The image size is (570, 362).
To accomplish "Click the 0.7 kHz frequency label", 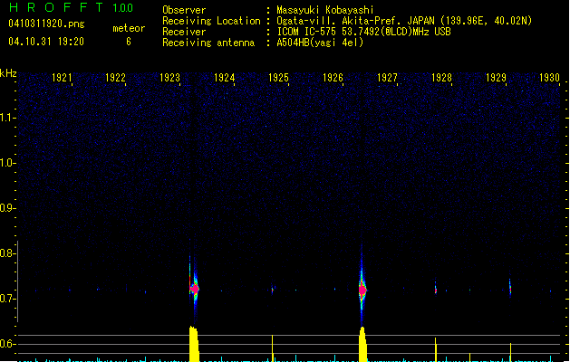I will pyautogui.click(x=8, y=299).
